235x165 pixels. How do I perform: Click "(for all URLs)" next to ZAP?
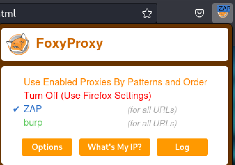click(x=152, y=110)
